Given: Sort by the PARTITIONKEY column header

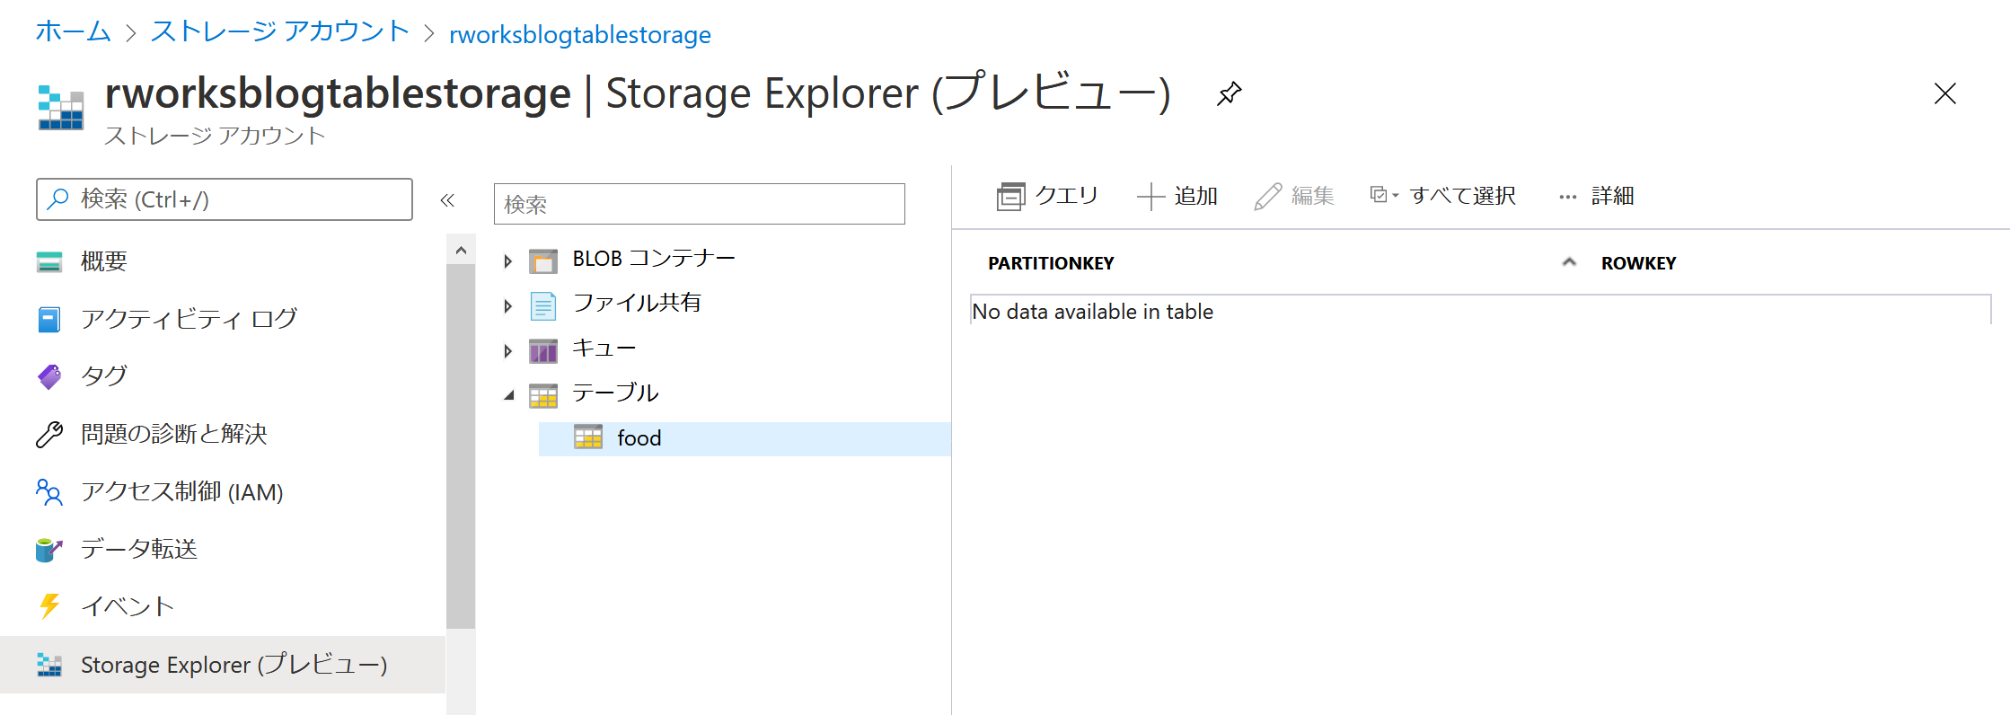Looking at the screenshot, I should click(1051, 263).
